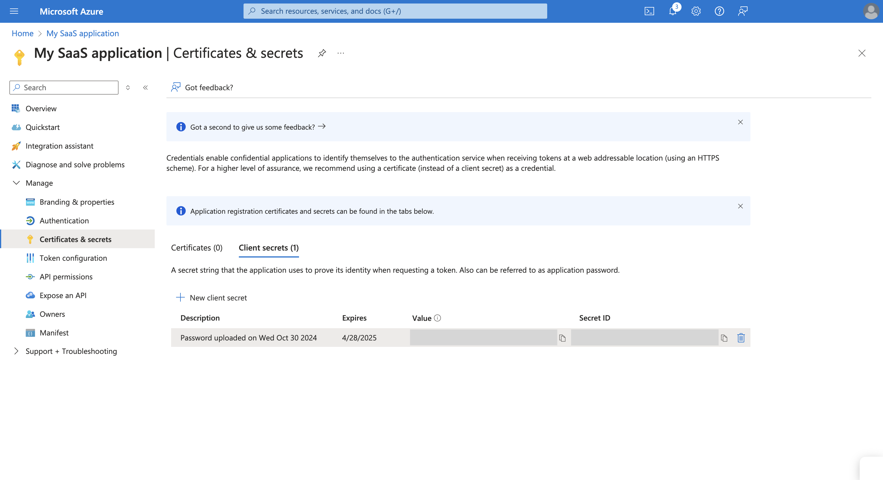Click the sidebar search field

pyautogui.click(x=64, y=87)
